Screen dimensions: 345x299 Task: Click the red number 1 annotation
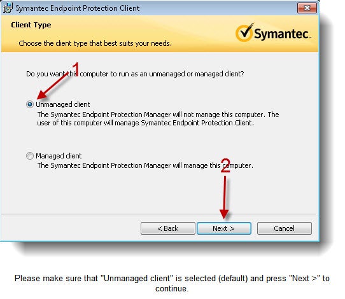click(x=76, y=69)
